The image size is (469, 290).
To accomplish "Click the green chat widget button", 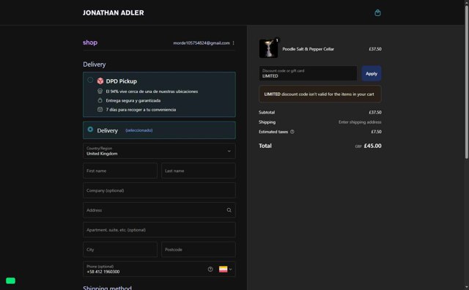I will [10, 280].
